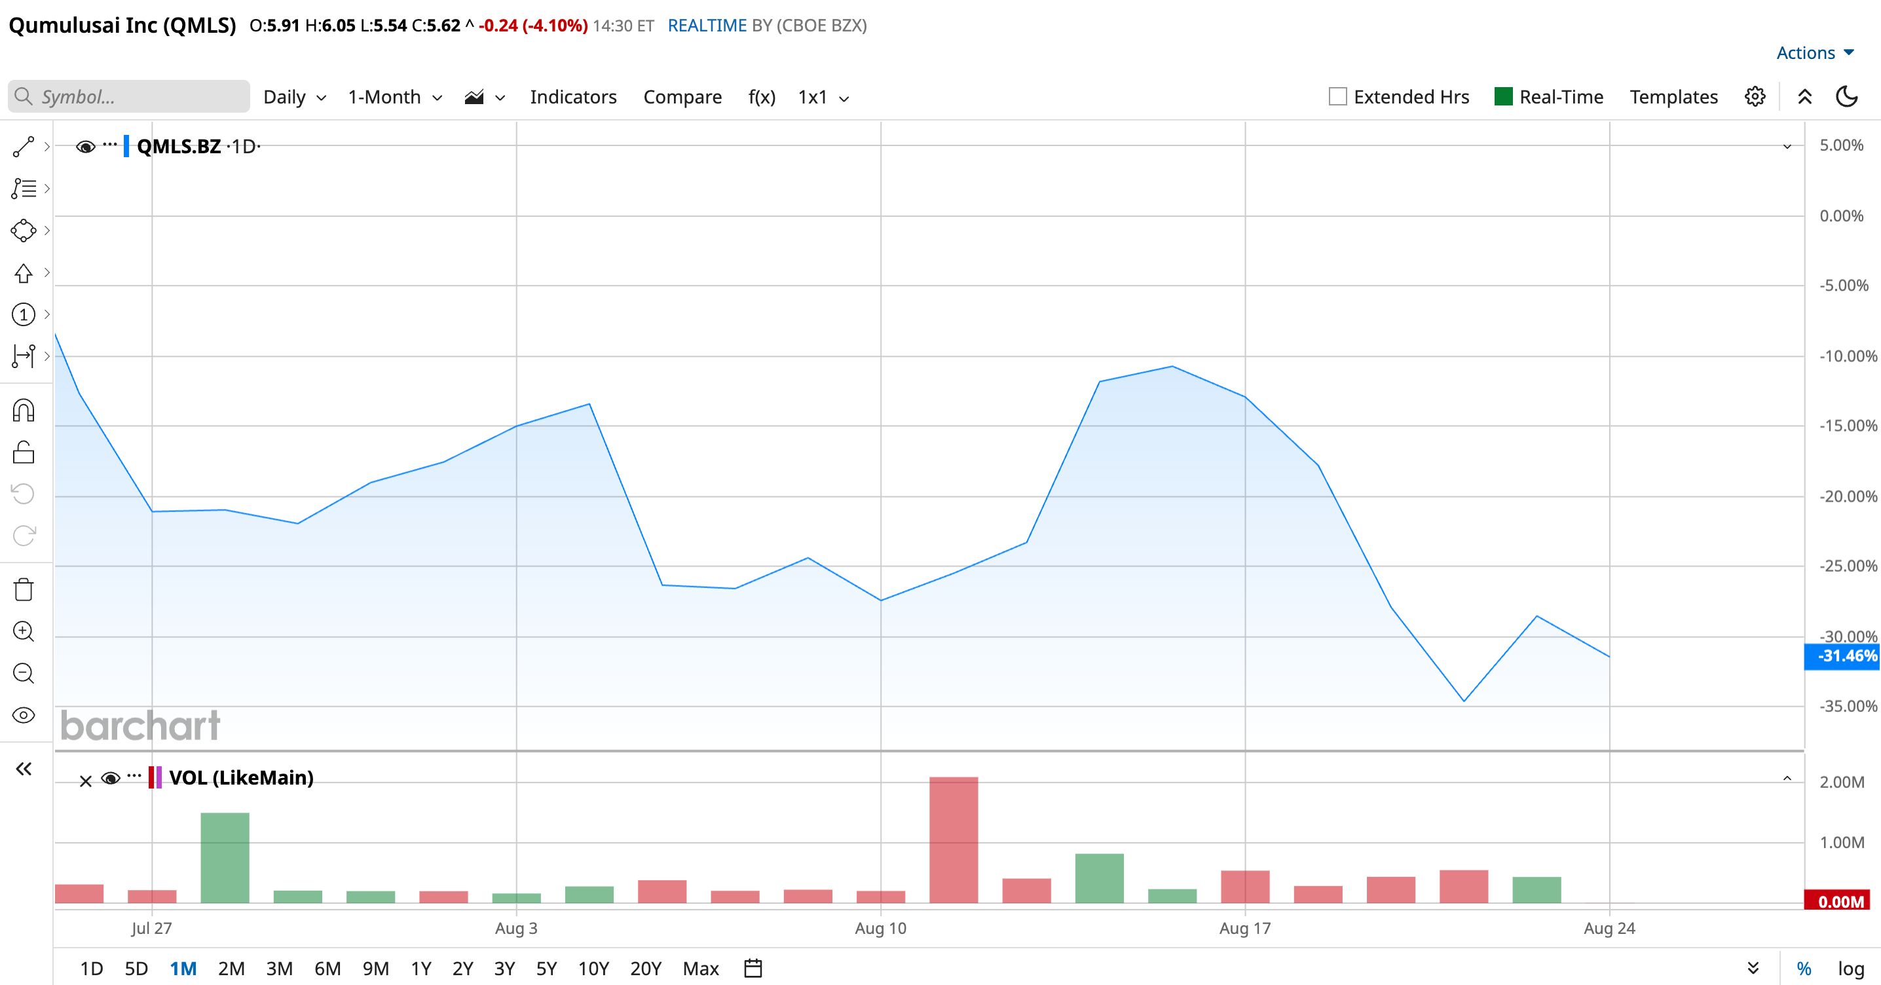The image size is (1881, 985).
Task: Open the f(x) expressions button
Action: click(x=762, y=97)
